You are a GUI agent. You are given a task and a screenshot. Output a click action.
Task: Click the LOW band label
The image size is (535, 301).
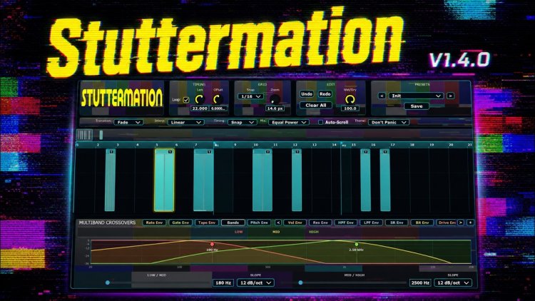point(238,232)
